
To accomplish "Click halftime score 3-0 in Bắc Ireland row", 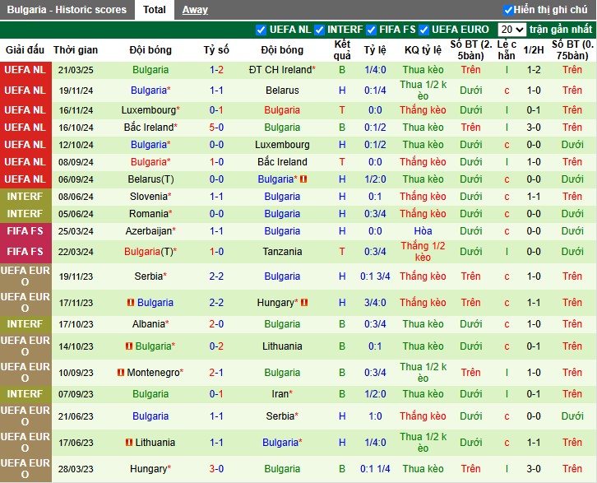I will (x=534, y=128).
